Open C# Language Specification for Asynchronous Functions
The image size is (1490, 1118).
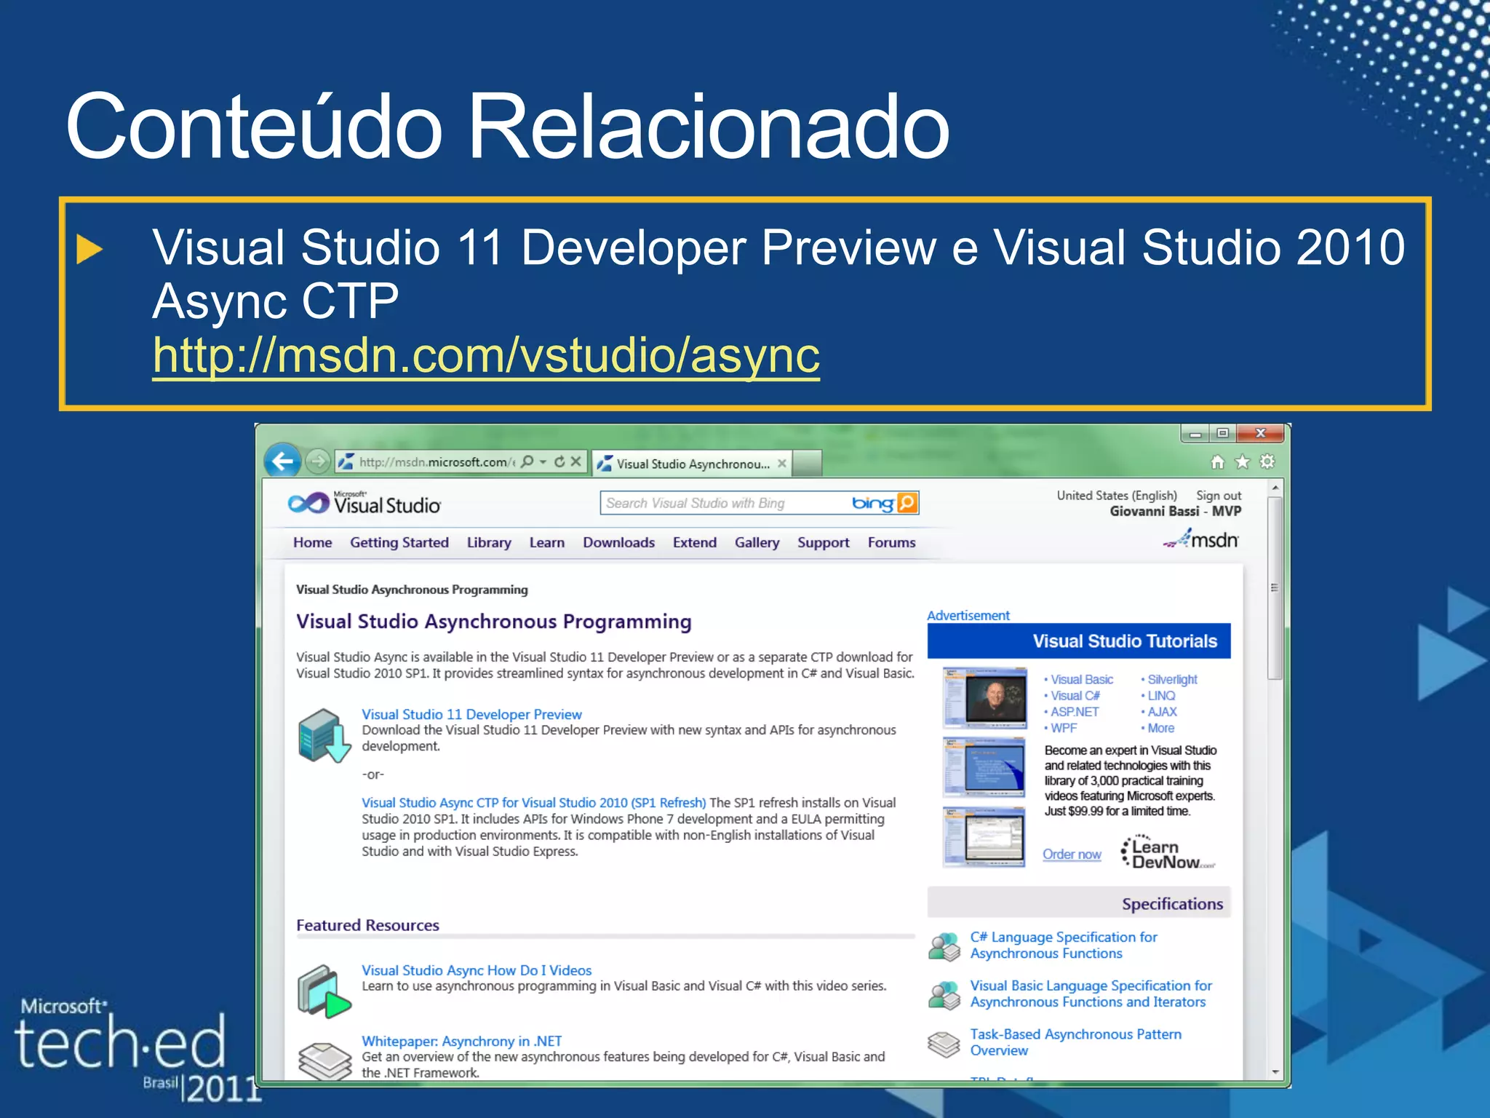[x=1064, y=945]
